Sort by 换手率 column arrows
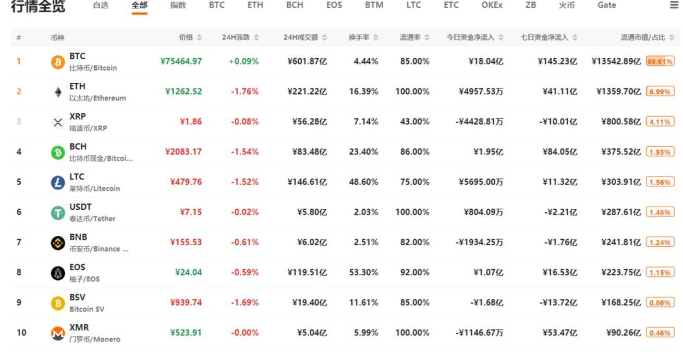Image resolution: width=683 pixels, height=355 pixels. [375, 37]
